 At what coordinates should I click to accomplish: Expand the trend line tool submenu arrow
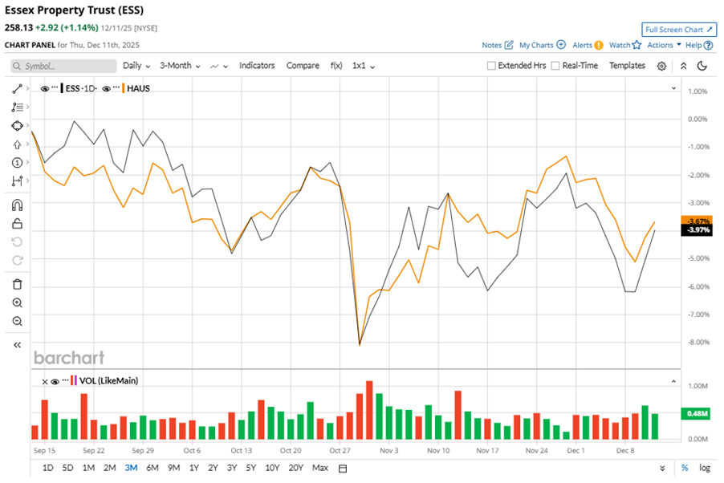coord(28,88)
